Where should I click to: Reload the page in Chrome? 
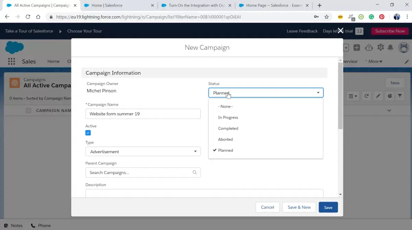(28, 17)
